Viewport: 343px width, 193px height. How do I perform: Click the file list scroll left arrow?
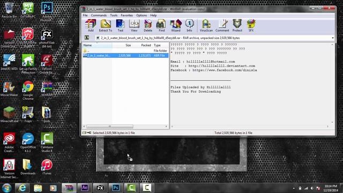[x=84, y=127]
